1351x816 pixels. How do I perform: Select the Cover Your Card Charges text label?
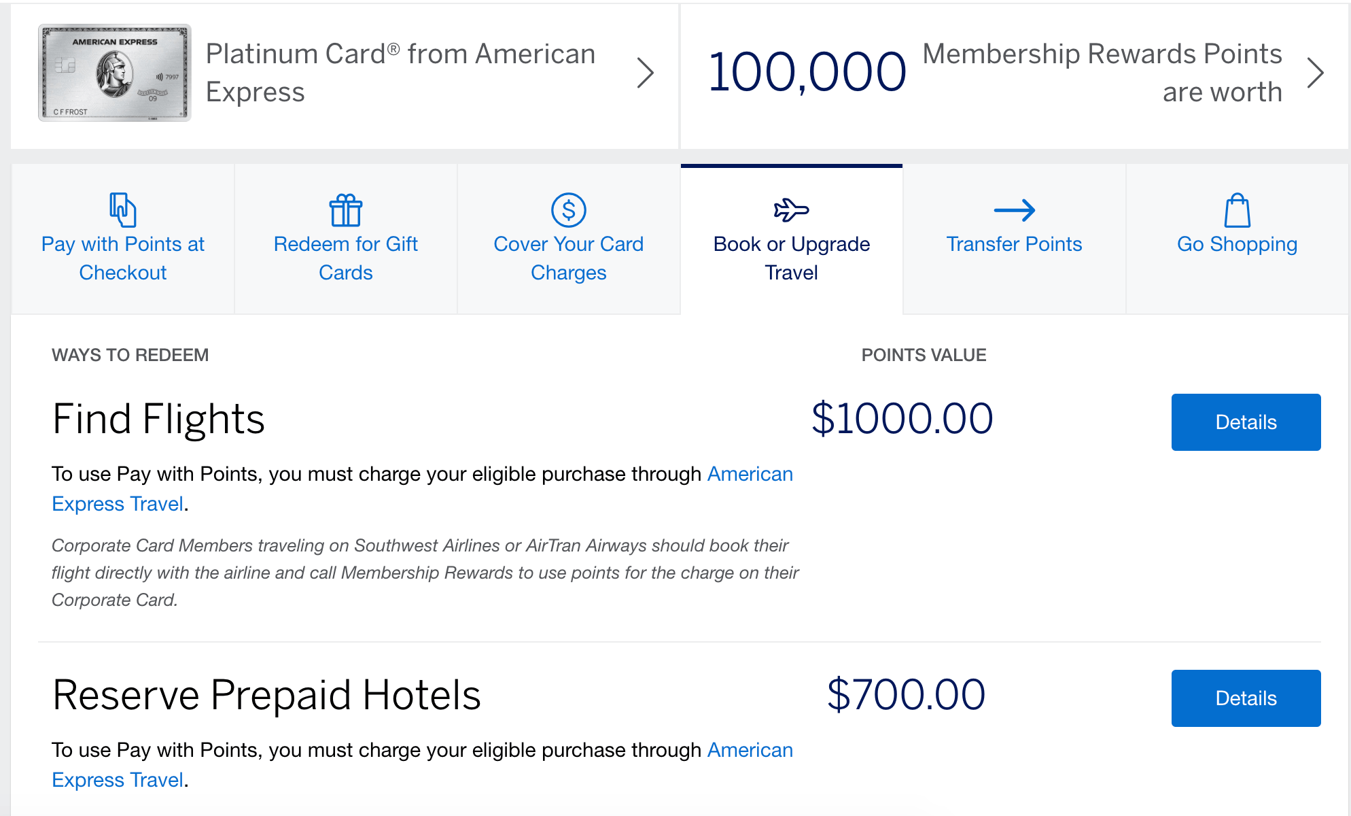click(568, 258)
